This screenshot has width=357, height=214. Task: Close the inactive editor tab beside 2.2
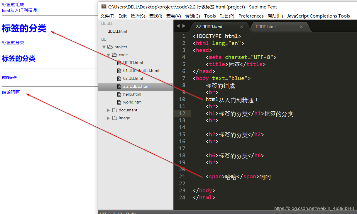click(x=301, y=27)
